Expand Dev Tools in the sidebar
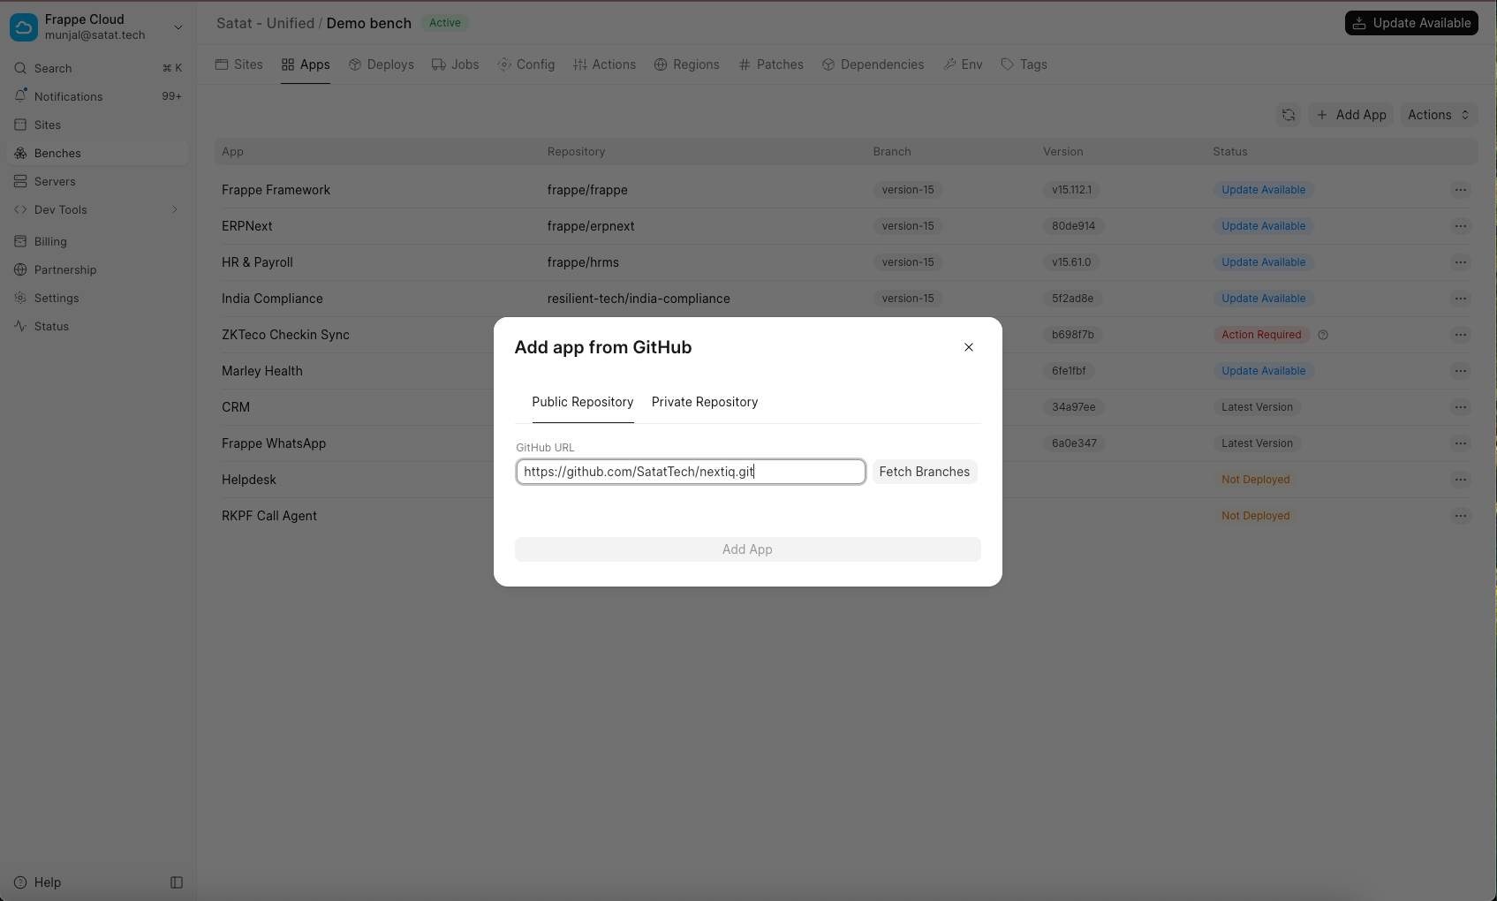This screenshot has height=901, width=1497. (x=97, y=209)
